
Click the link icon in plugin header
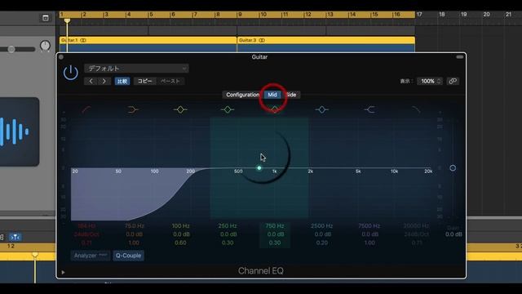point(453,81)
